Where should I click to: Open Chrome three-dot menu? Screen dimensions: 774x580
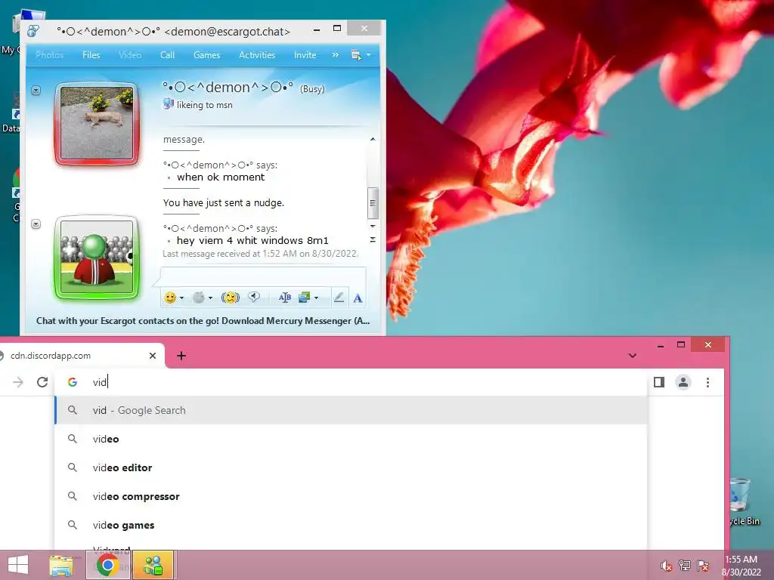pyautogui.click(x=707, y=382)
